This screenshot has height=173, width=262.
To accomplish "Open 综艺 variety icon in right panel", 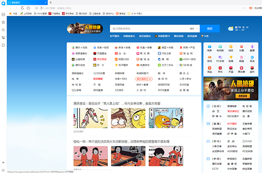I will [x=231, y=48].
